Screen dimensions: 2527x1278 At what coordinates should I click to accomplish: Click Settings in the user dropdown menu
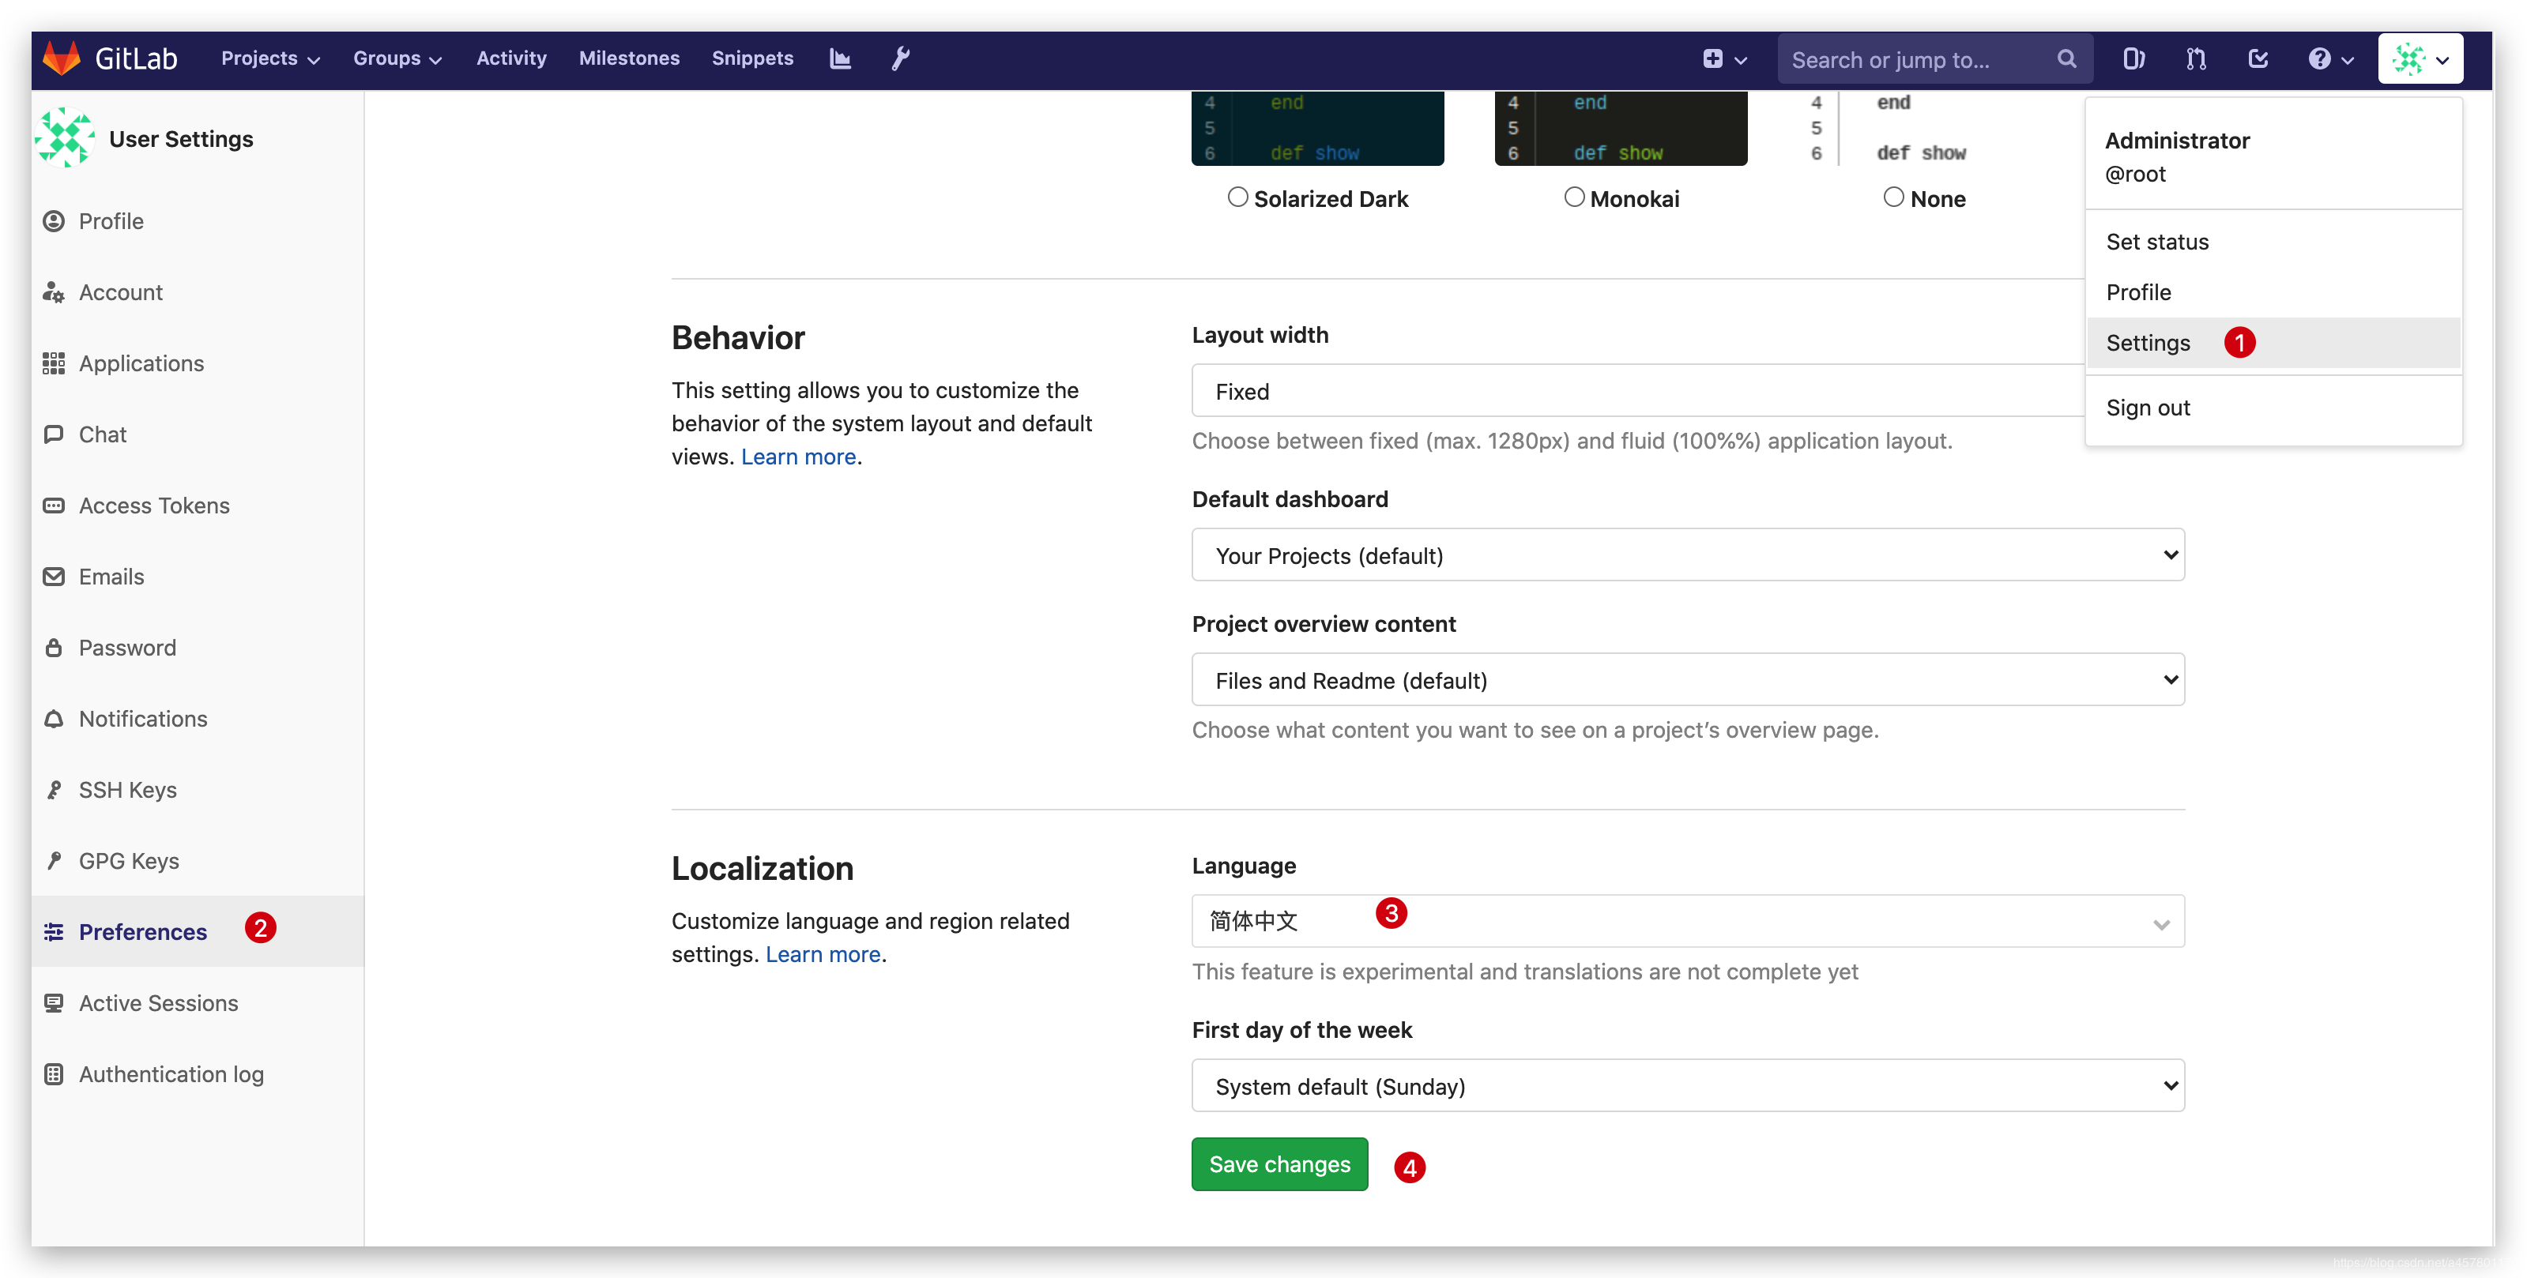click(x=2147, y=342)
